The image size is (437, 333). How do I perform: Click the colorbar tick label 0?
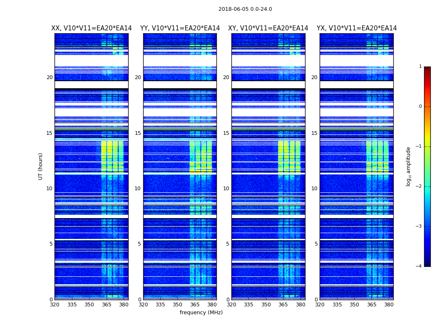(420, 107)
